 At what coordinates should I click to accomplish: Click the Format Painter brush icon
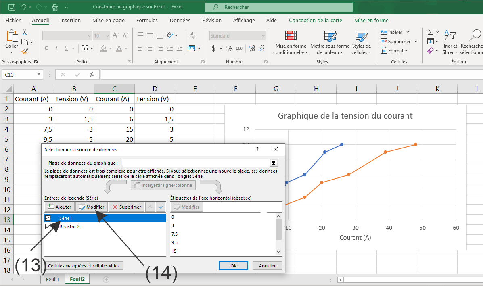tap(25, 51)
